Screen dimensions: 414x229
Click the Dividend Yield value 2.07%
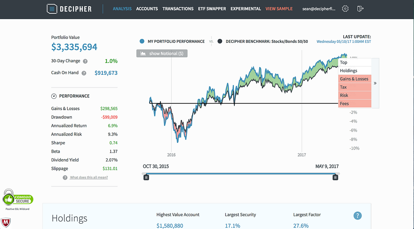(x=112, y=160)
